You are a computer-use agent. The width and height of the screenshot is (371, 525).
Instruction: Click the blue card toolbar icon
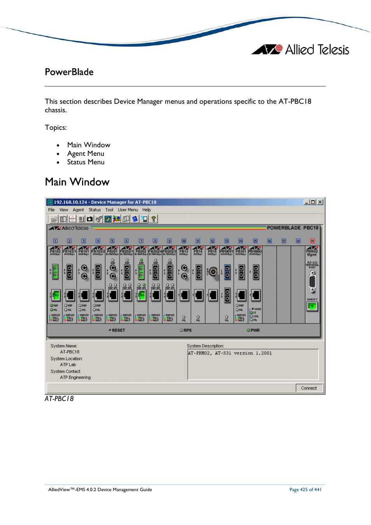tap(135, 219)
